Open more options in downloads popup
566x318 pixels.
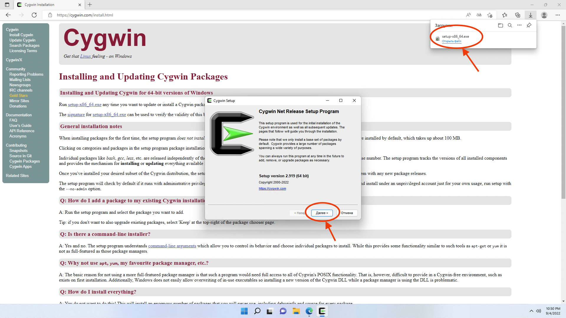pyautogui.click(x=519, y=25)
